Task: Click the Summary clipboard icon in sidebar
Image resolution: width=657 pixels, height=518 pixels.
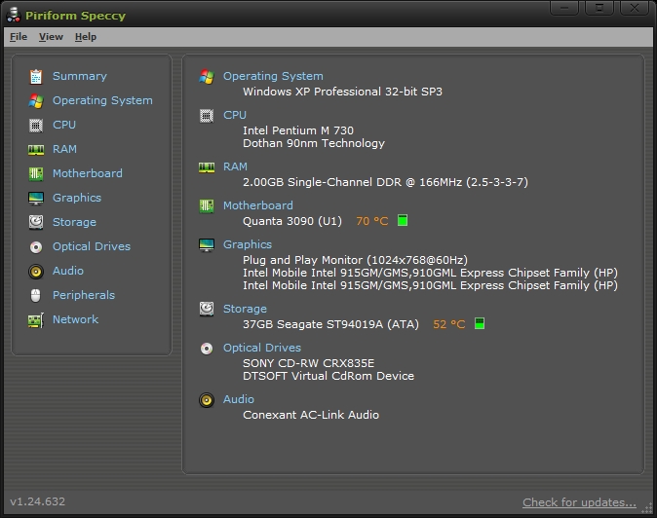Action: click(36, 77)
